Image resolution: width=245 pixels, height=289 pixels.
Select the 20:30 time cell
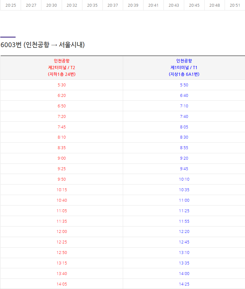pos(52,5)
